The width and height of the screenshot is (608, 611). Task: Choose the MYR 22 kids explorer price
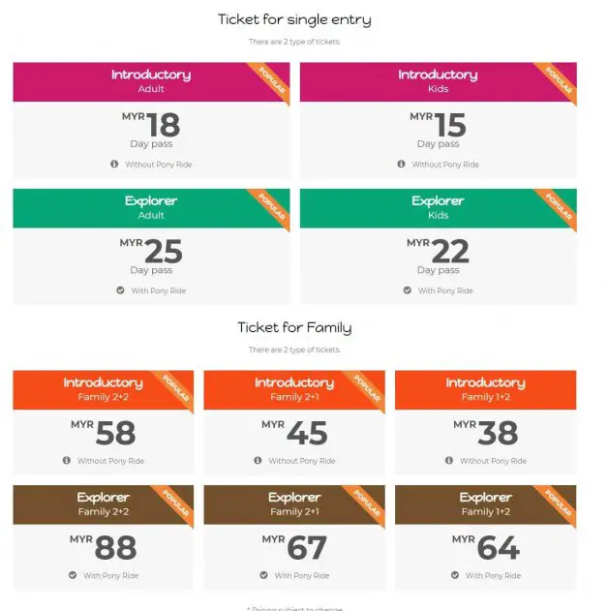click(x=438, y=251)
